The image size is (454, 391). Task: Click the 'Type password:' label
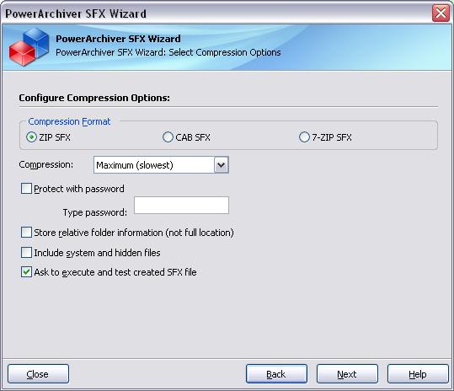95,212
